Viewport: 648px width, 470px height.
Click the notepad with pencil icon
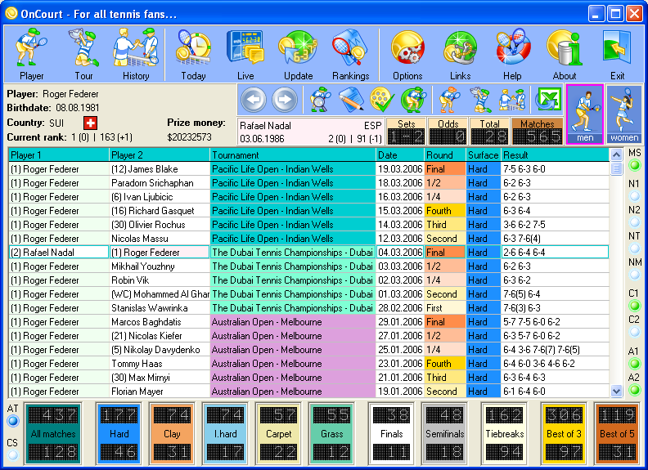pyautogui.click(x=351, y=100)
